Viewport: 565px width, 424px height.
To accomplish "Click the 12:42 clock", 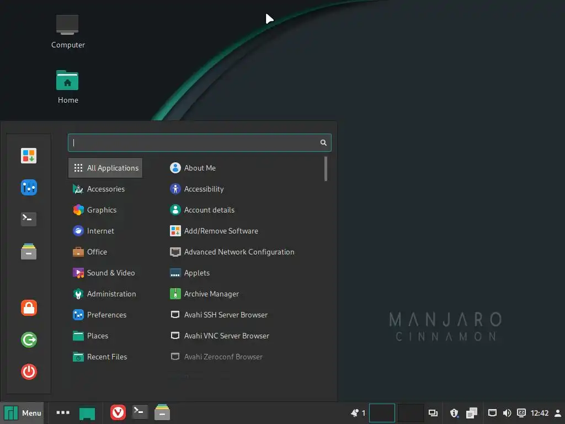I will 540,413.
